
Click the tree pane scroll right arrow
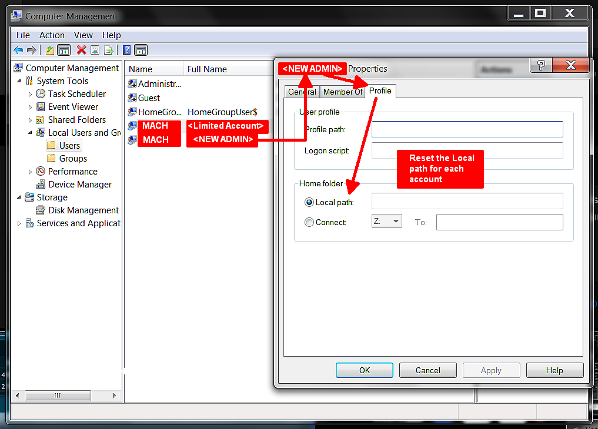click(115, 396)
